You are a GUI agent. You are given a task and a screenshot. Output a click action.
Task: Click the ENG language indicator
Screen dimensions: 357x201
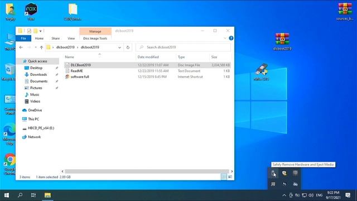coord(319,195)
